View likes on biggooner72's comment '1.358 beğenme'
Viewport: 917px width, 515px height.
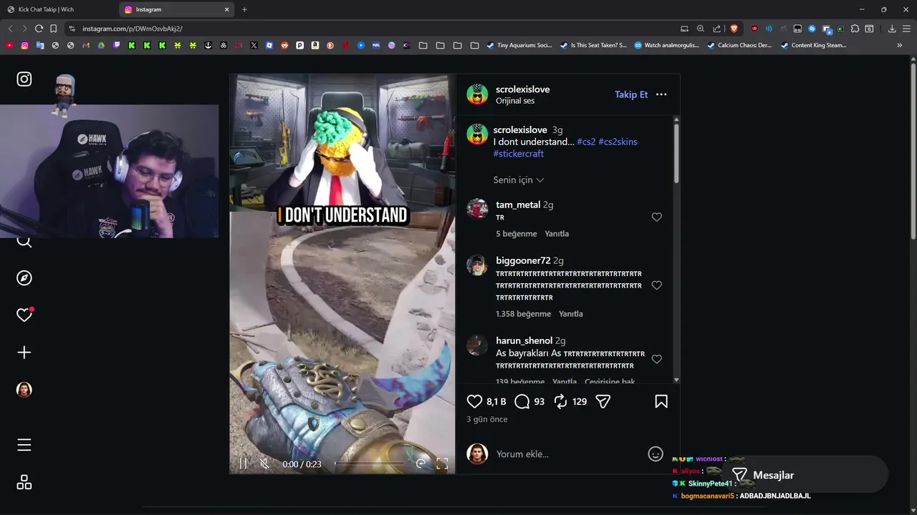[523, 314]
